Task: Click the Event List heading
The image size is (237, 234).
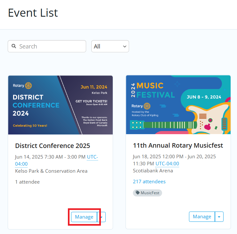Action: point(33,13)
